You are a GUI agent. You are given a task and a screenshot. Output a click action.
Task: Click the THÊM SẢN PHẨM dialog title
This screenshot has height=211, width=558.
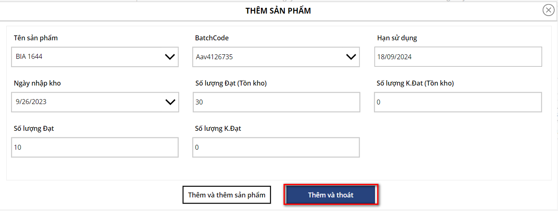278,11
